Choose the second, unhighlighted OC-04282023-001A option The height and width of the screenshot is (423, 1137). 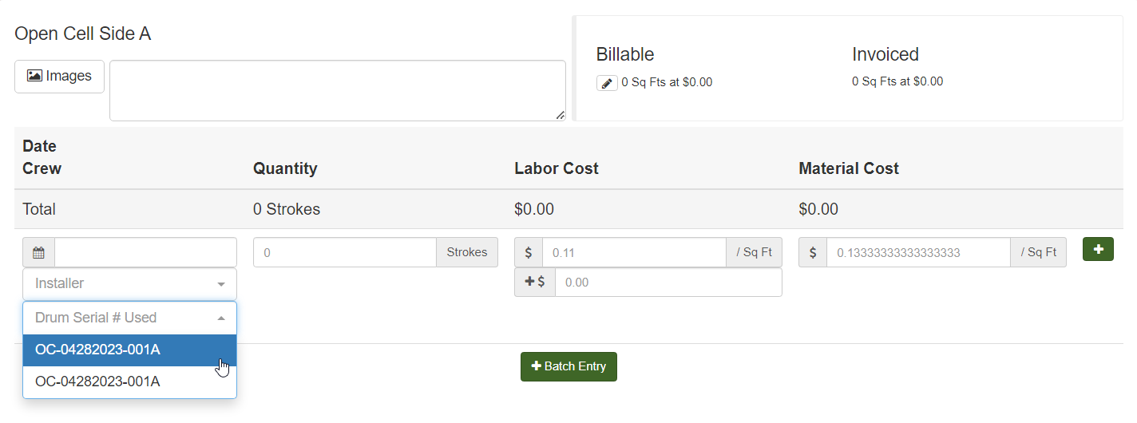[x=129, y=381]
